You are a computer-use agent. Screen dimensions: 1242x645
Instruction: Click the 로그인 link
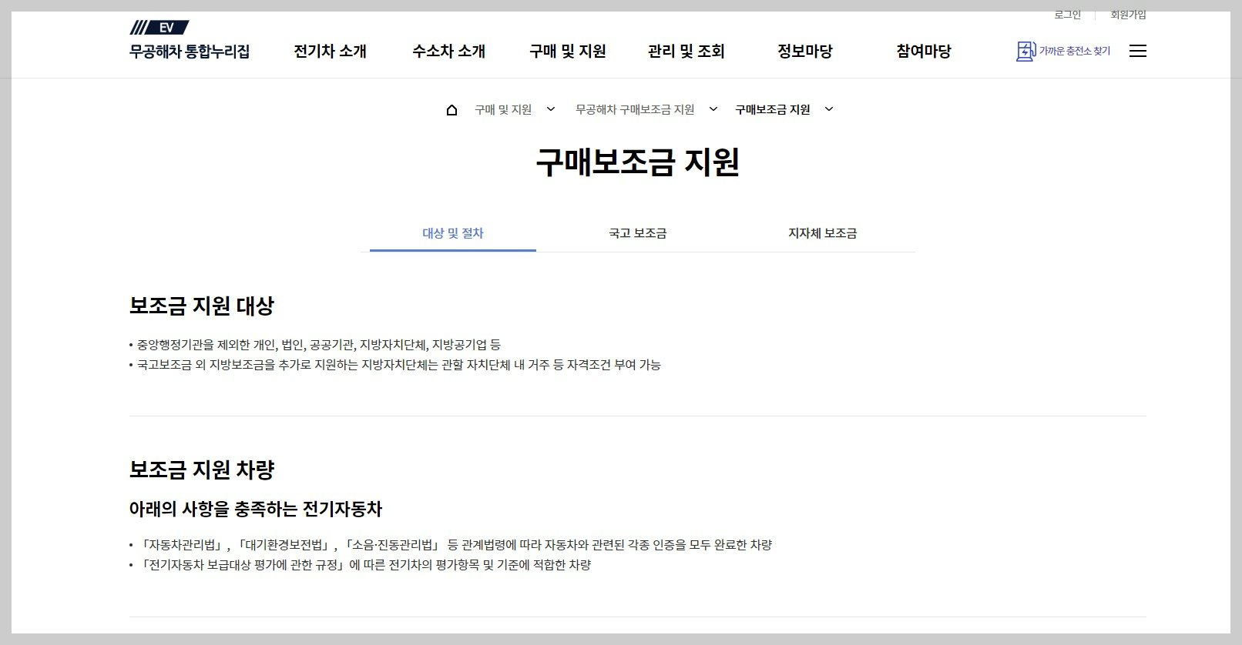point(1067,15)
